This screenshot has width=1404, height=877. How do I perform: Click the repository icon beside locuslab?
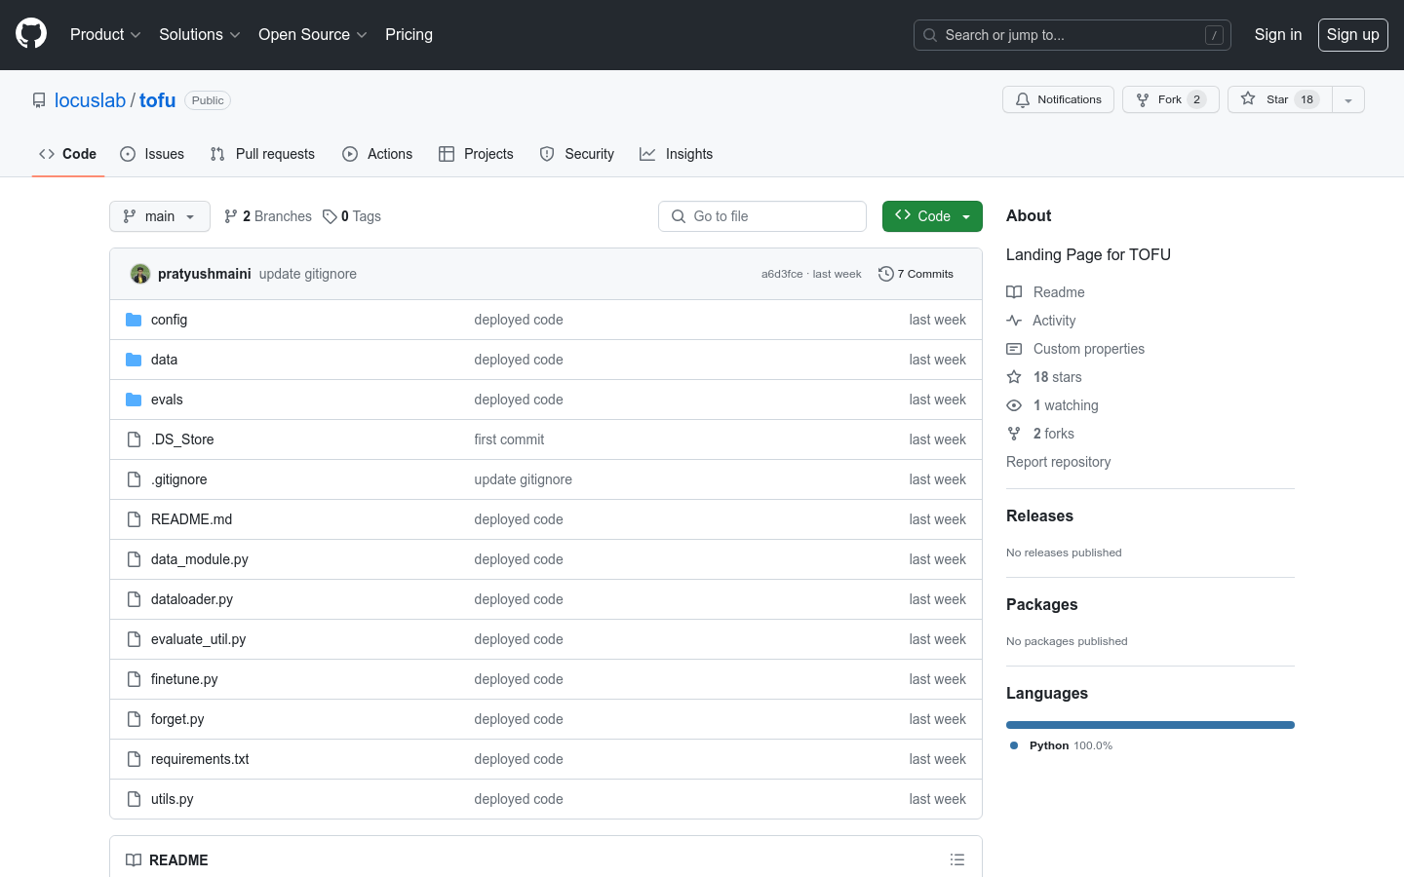coord(39,100)
